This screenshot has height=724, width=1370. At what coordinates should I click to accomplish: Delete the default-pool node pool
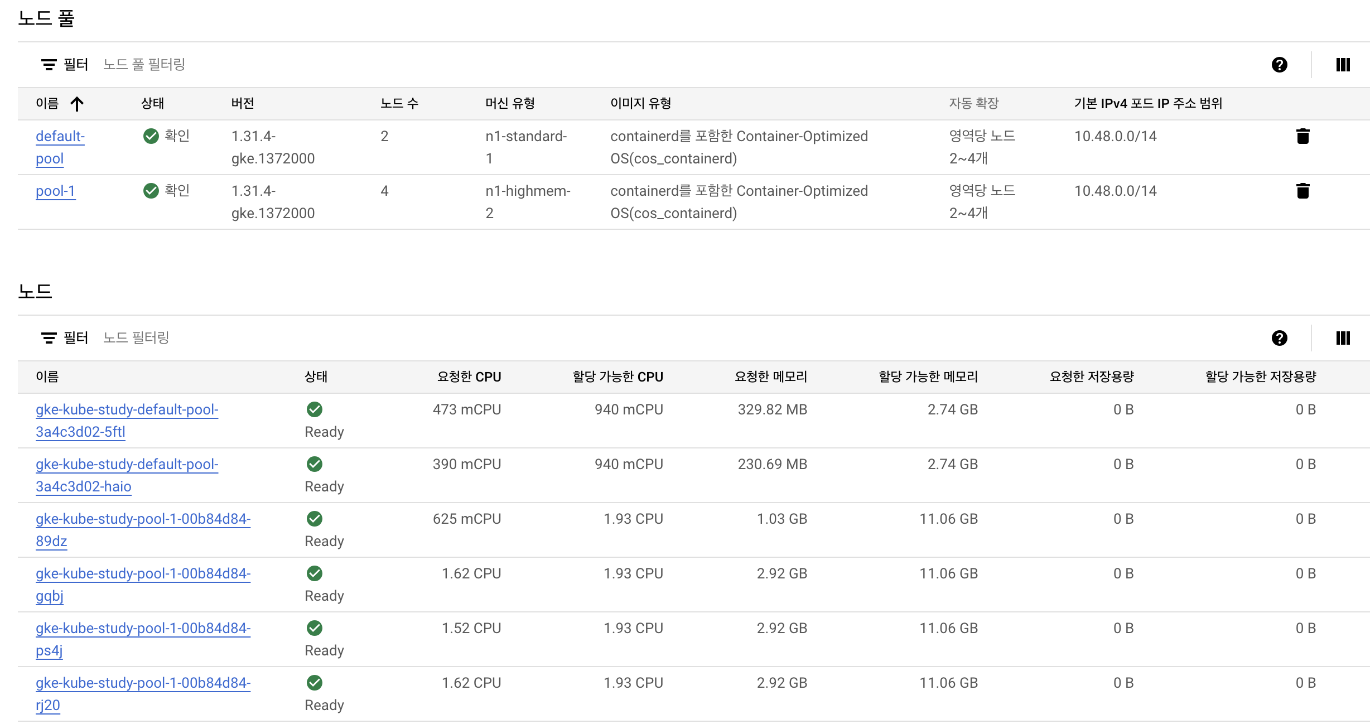(1303, 136)
